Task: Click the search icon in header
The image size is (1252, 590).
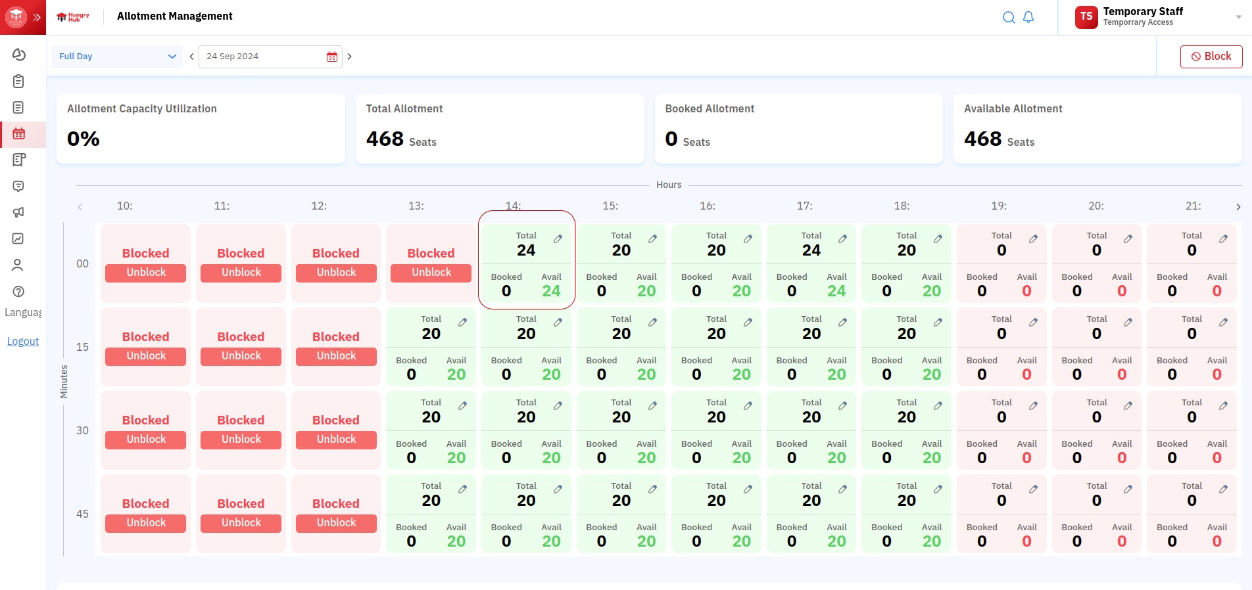Action: pos(1008,18)
